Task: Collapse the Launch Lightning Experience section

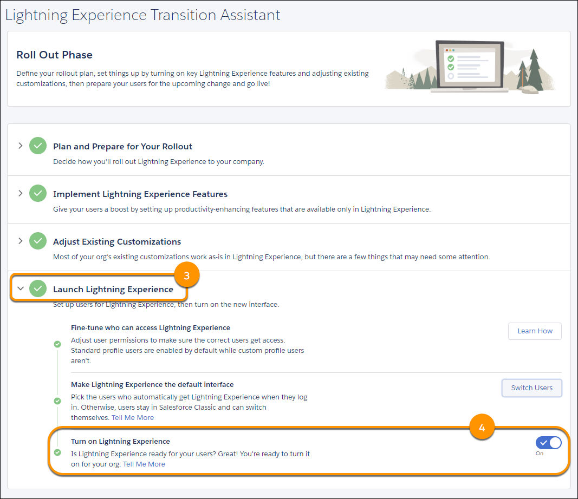Action: [x=21, y=288]
